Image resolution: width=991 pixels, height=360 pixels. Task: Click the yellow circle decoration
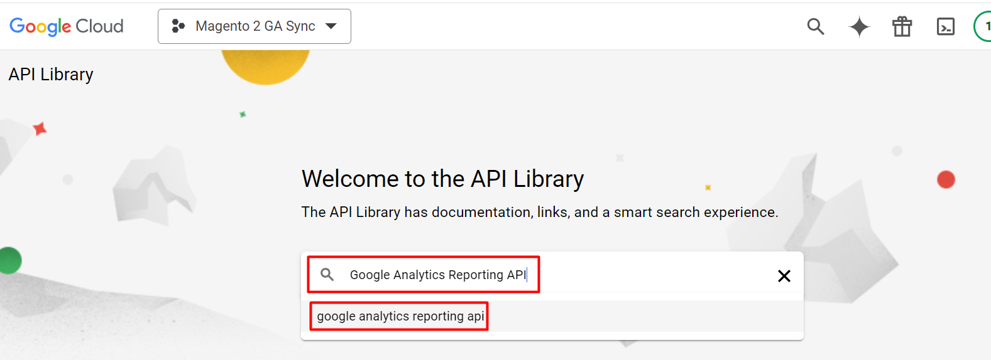click(266, 66)
